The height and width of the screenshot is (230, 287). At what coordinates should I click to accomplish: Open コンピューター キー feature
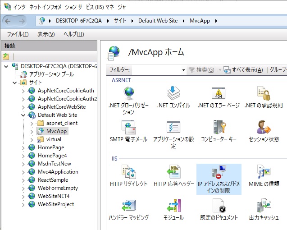tap(219, 131)
